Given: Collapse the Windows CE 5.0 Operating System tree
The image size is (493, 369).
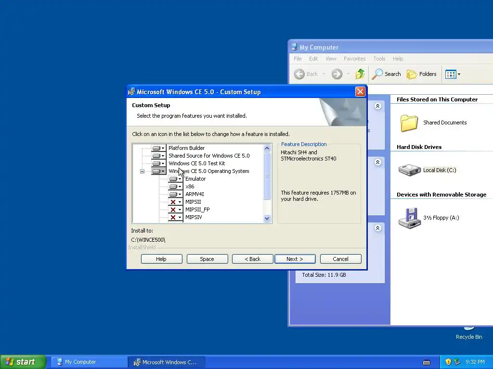Looking at the screenshot, I should [x=142, y=172].
